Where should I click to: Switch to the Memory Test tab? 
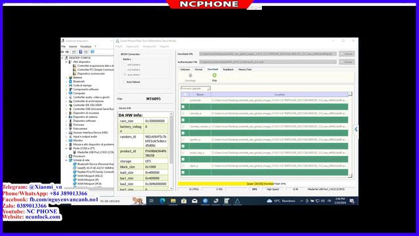[x=245, y=69]
